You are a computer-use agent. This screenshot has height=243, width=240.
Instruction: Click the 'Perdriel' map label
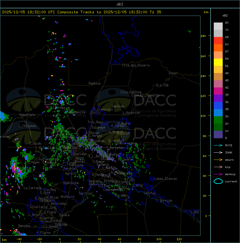pyautogui.click(x=70, y=169)
